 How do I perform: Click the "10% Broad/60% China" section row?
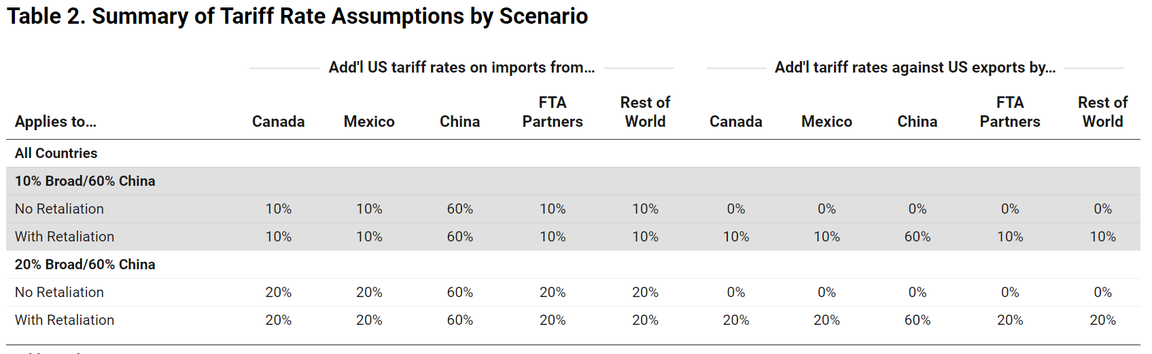tap(85, 181)
